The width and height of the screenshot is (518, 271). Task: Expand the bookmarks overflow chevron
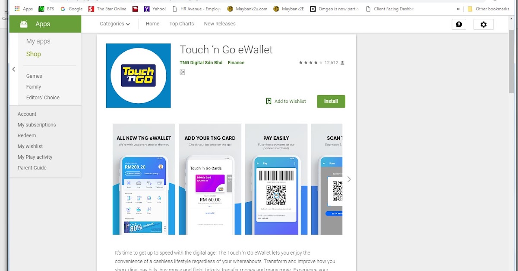click(458, 9)
